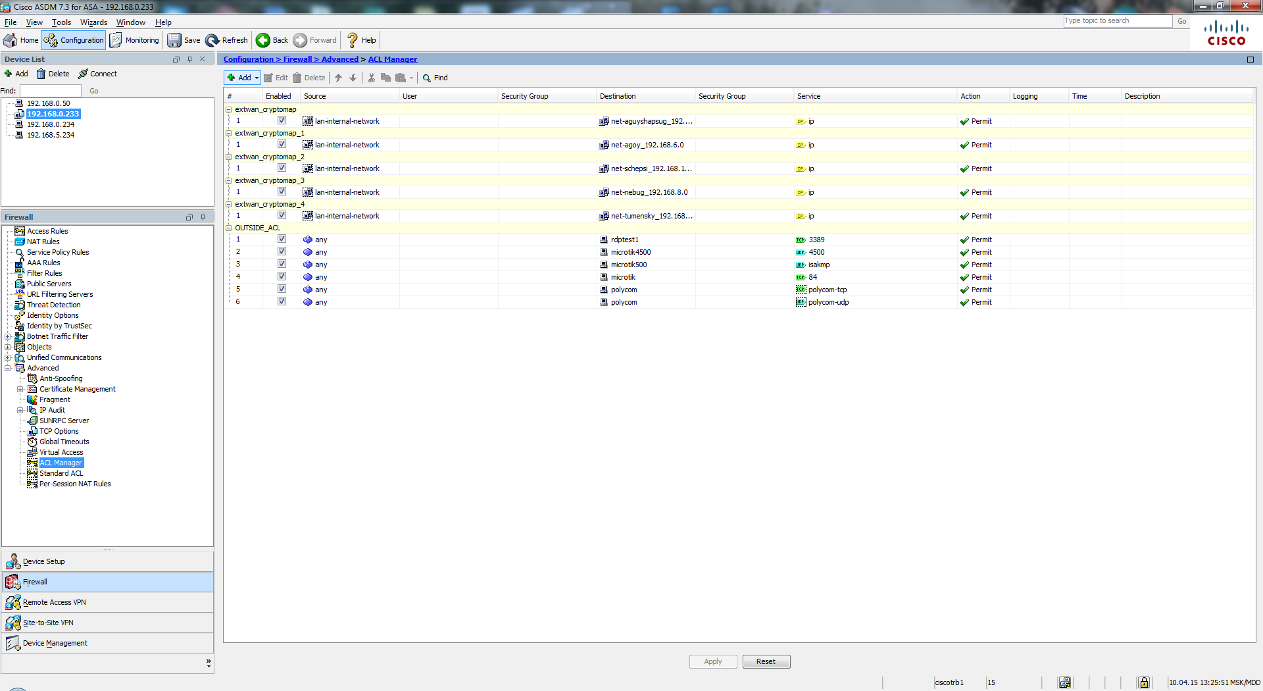Select Standard ACL tree item
This screenshot has width=1263, height=691.
coord(61,473)
